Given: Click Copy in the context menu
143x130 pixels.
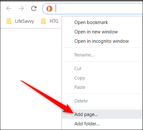Looking at the screenshot, I should (102, 78).
